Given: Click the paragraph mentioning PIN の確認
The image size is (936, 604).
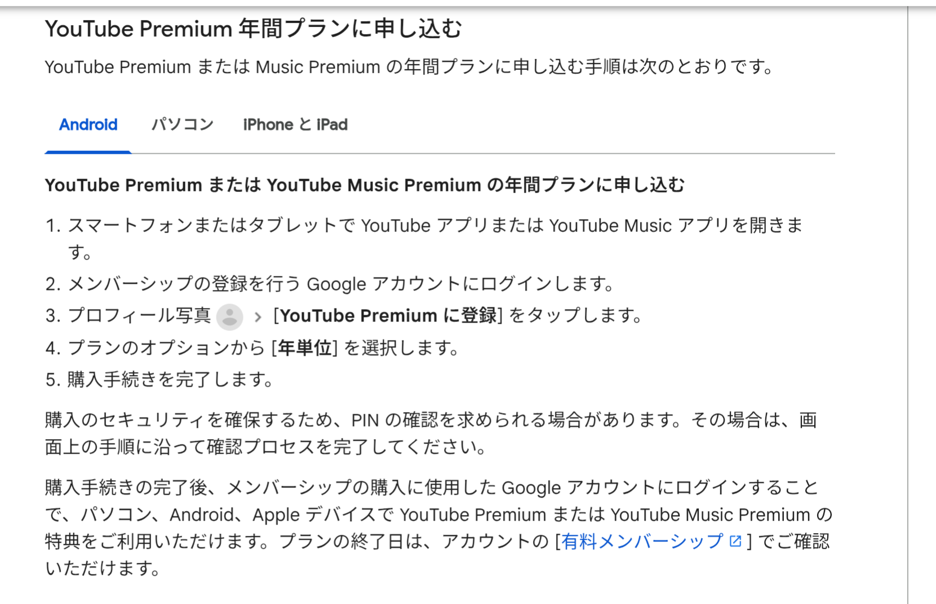Looking at the screenshot, I should click(x=431, y=433).
